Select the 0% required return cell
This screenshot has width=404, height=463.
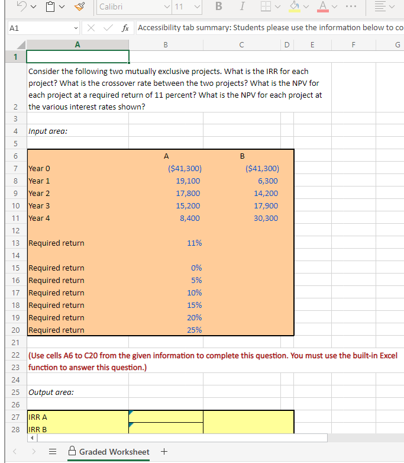click(166, 268)
